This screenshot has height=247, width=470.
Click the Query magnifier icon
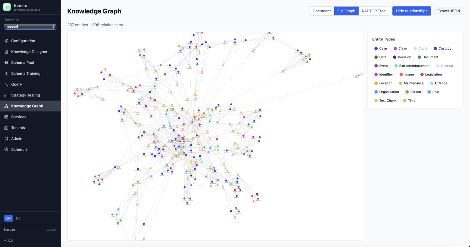(6, 84)
